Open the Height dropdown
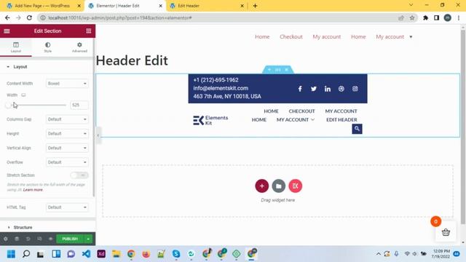Image resolution: width=466 pixels, height=262 pixels. click(67, 134)
